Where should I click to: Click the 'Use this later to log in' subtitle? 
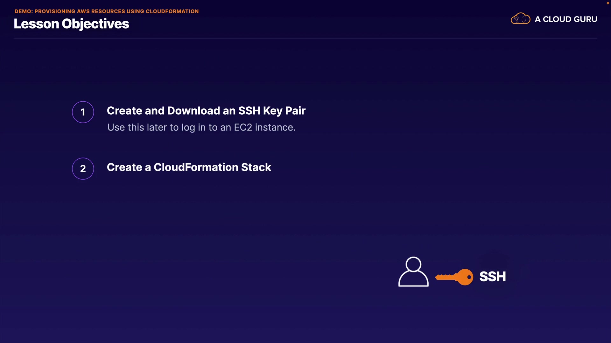coord(201,127)
